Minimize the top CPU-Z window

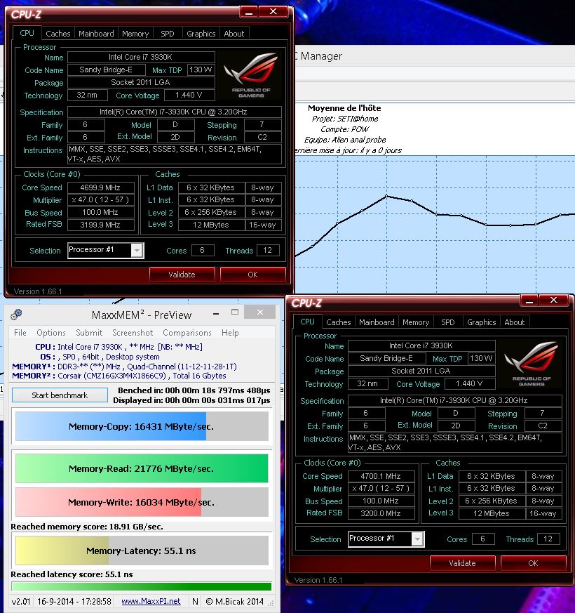tap(249, 12)
